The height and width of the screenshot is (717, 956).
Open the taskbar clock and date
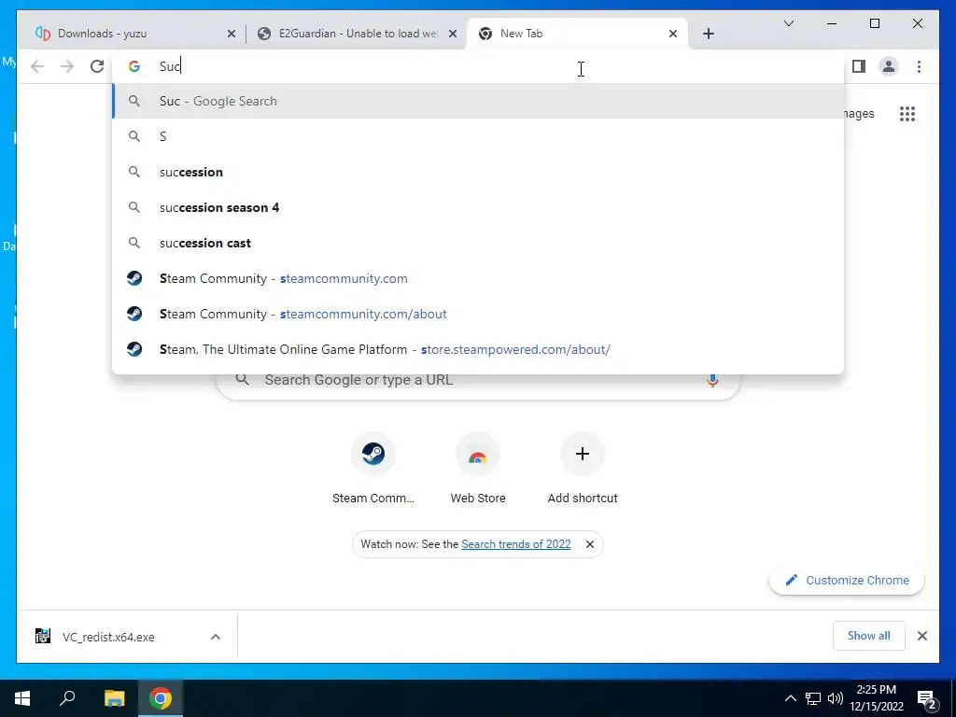pos(877,698)
